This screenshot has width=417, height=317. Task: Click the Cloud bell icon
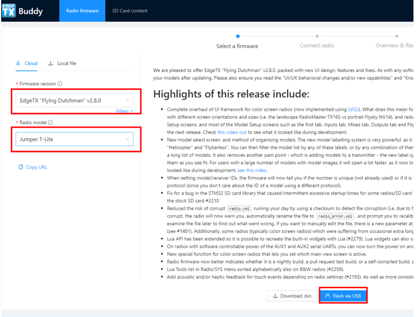(x=18, y=63)
